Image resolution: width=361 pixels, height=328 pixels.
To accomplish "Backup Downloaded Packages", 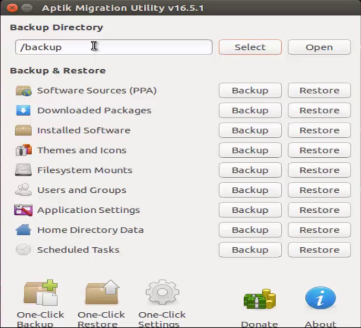I will click(x=250, y=111).
